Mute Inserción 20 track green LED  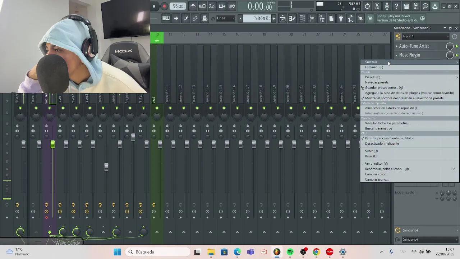pos(291,108)
